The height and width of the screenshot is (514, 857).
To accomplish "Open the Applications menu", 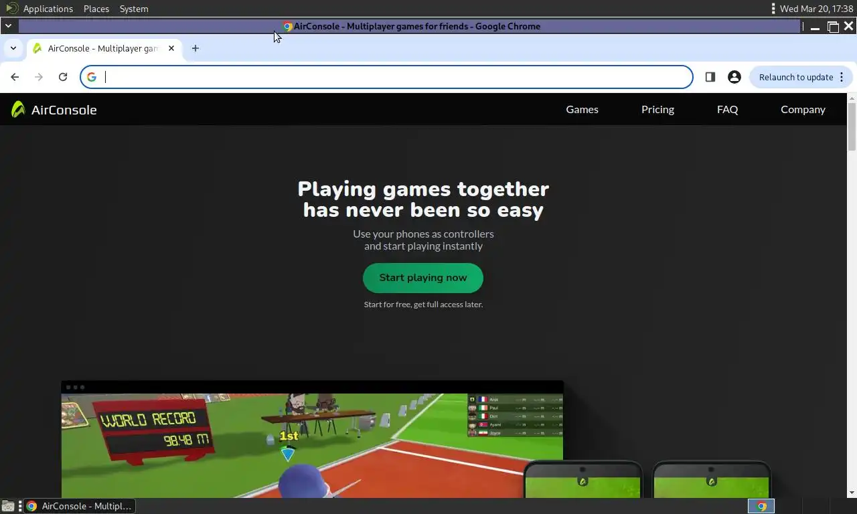I will (x=48, y=9).
